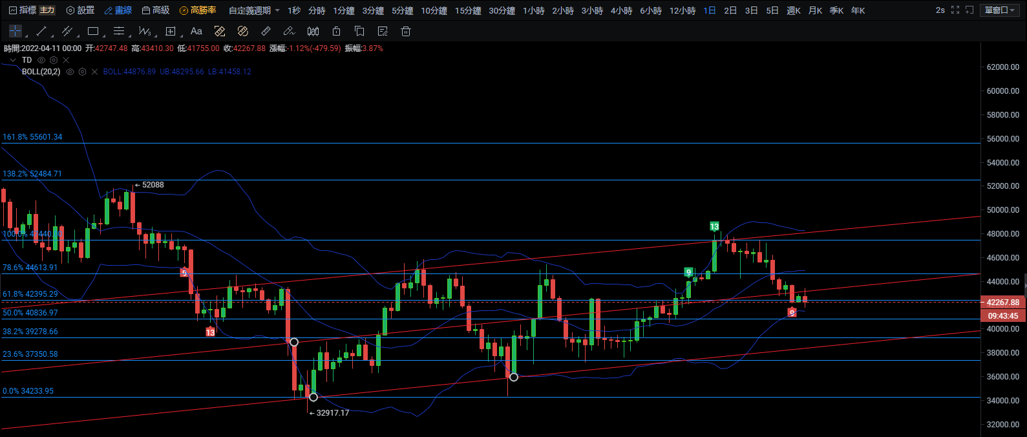Switch to the 週K weekly timeframe

(x=794, y=10)
